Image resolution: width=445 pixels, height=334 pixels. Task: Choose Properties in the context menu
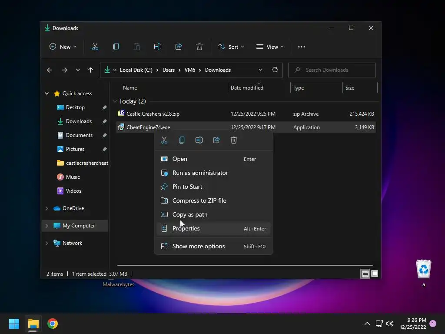tap(213, 229)
